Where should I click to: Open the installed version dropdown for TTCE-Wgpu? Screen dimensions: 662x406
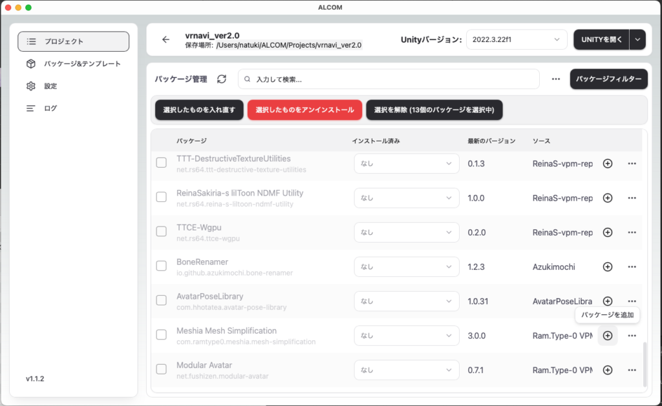[x=406, y=232]
